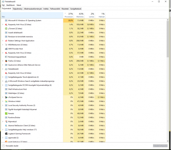Click the Asztali ablakkezelő icon

[6, 33]
